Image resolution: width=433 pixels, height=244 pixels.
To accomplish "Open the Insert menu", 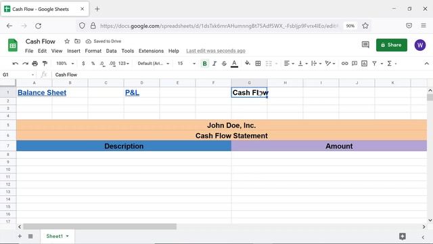I will click(74, 51).
